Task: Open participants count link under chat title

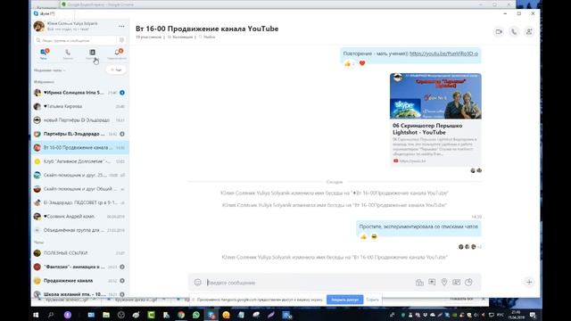Action: tap(148, 37)
